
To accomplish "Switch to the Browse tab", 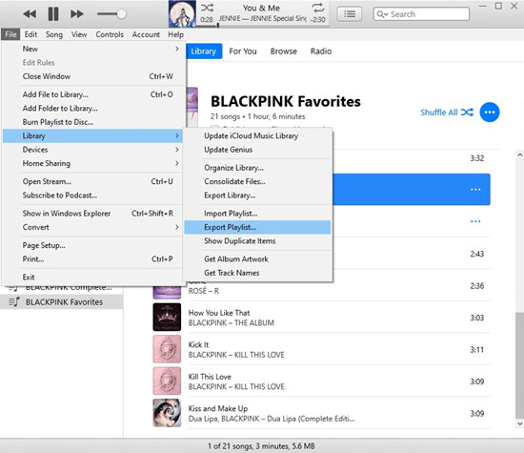I will tap(284, 51).
